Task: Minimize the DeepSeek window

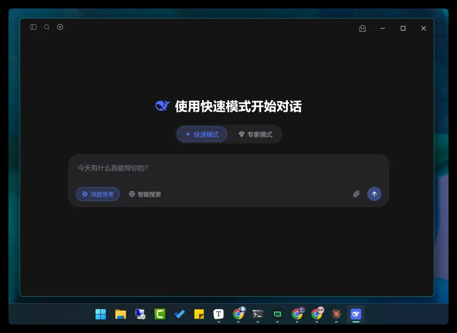Action: [383, 28]
